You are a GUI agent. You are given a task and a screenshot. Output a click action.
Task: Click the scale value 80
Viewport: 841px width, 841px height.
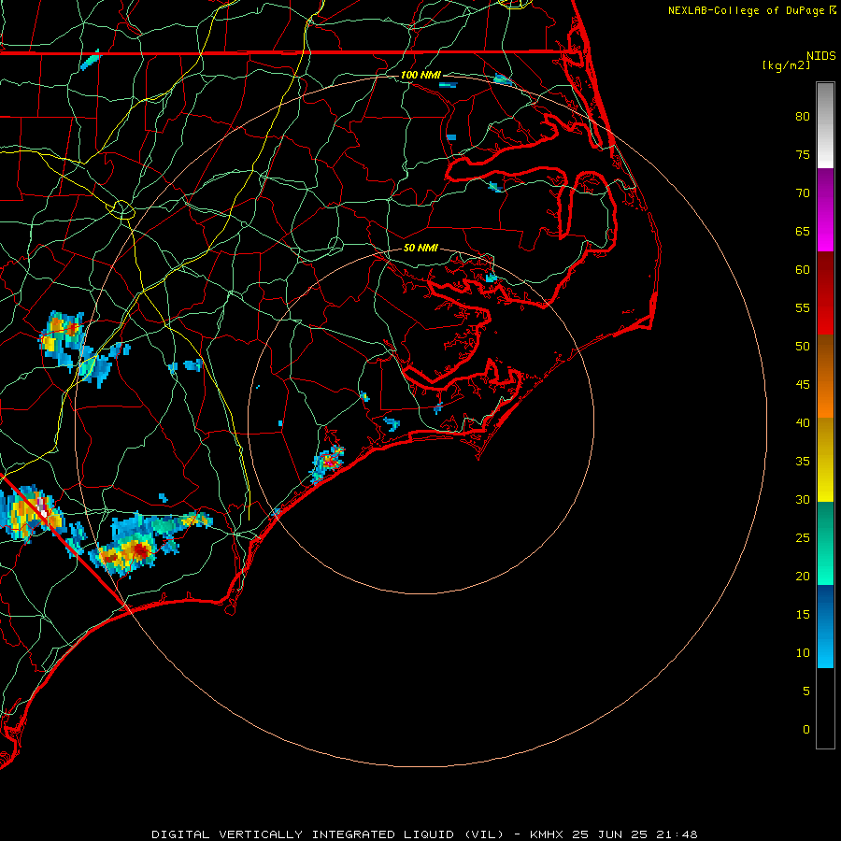pos(803,117)
